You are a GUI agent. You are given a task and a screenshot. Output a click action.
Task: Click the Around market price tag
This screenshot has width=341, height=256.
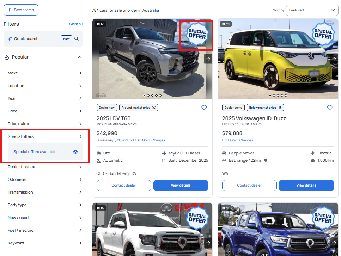coord(138,108)
